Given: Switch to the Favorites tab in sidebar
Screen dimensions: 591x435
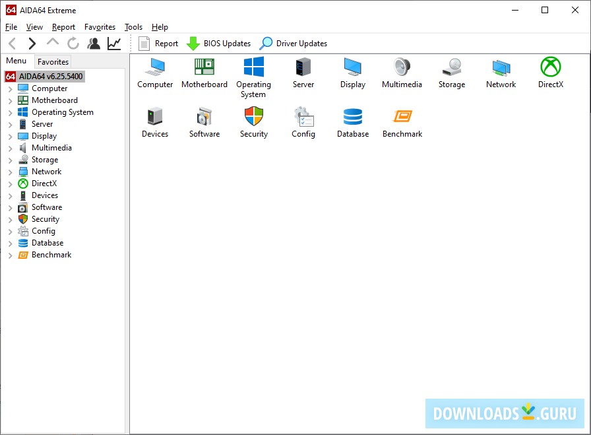Looking at the screenshot, I should click(53, 62).
